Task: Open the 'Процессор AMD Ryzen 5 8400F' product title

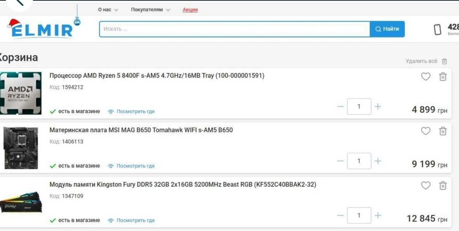Action: pos(157,76)
